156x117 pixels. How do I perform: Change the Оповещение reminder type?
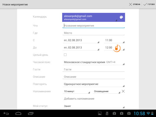point(107,91)
